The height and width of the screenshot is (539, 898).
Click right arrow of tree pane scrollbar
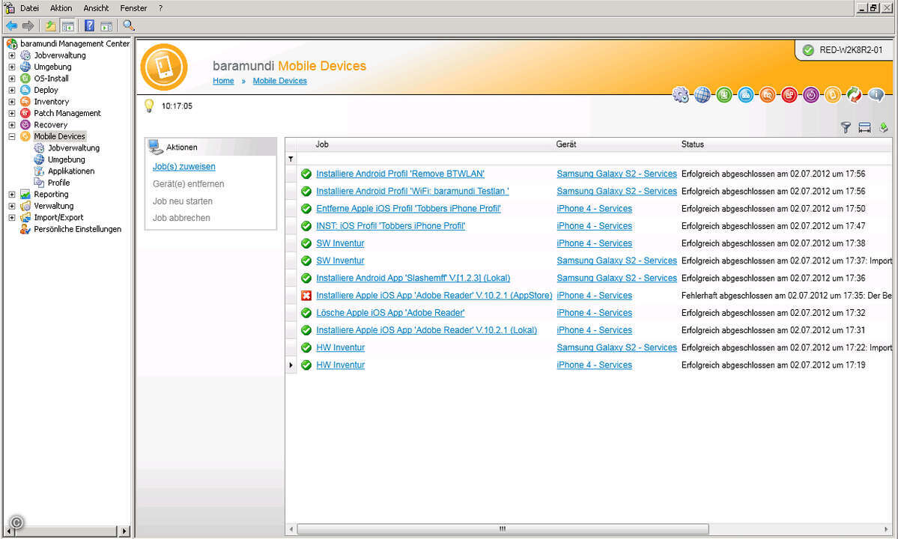(124, 531)
